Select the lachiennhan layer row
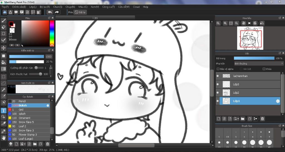This screenshot has width=285, height=152. (x=248, y=76)
